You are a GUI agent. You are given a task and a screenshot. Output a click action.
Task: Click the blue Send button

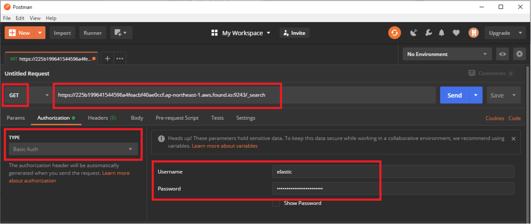coord(454,95)
